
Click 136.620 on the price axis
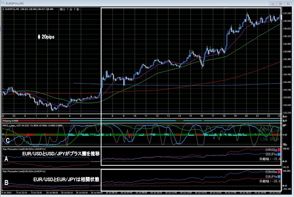coord(287,29)
